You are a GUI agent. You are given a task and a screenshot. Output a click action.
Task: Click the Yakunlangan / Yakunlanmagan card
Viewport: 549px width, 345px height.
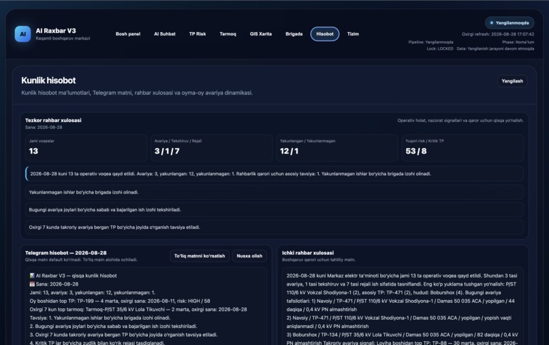point(337,147)
